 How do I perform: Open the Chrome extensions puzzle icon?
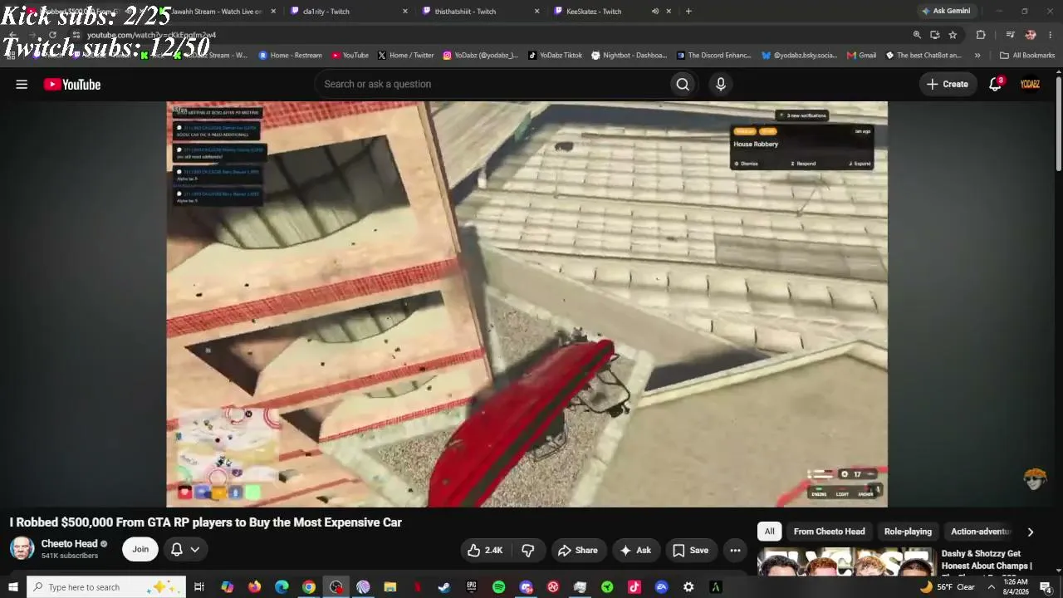tap(981, 35)
